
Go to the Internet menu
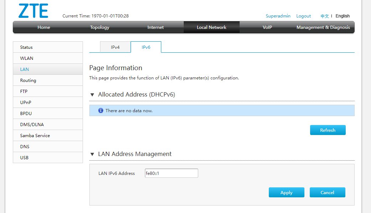click(156, 27)
